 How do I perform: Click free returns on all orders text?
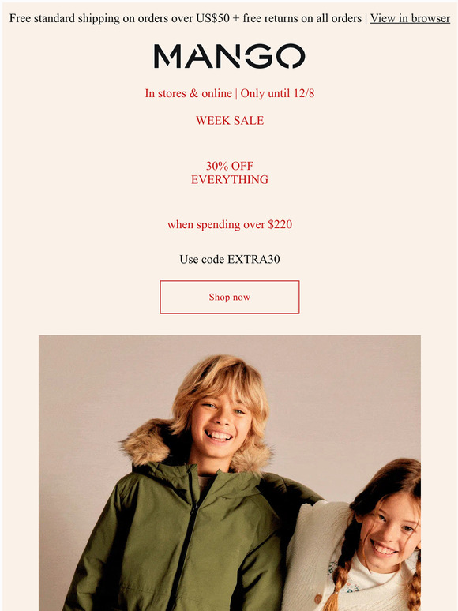[302, 18]
